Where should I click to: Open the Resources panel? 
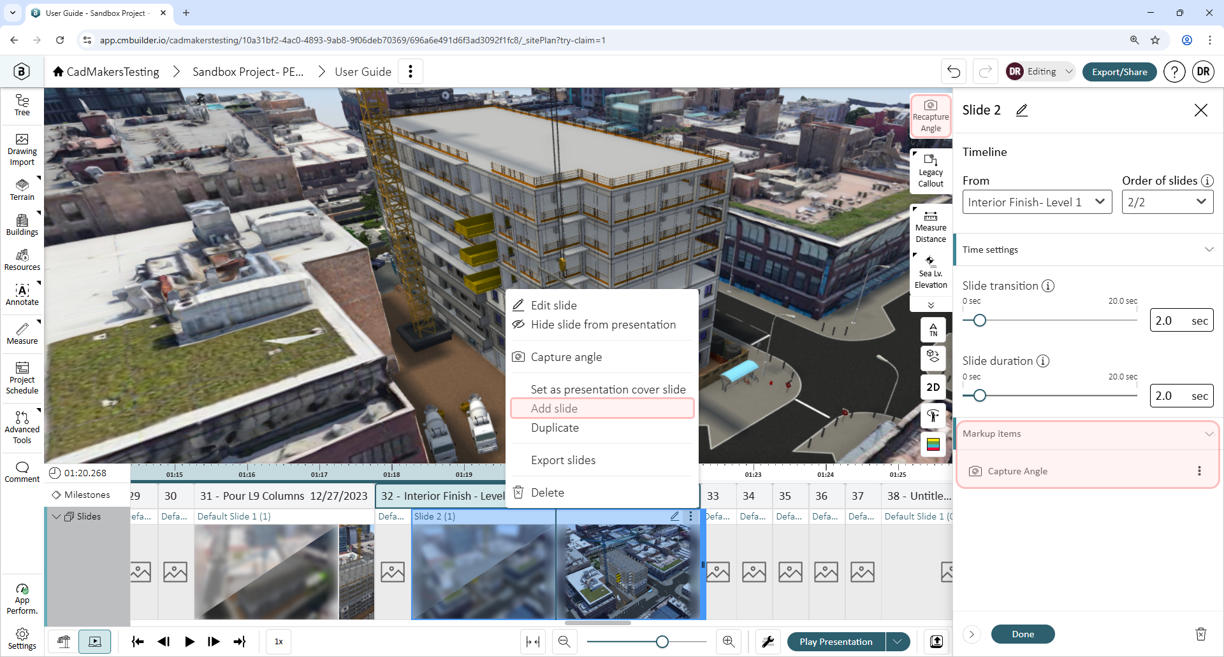(22, 260)
